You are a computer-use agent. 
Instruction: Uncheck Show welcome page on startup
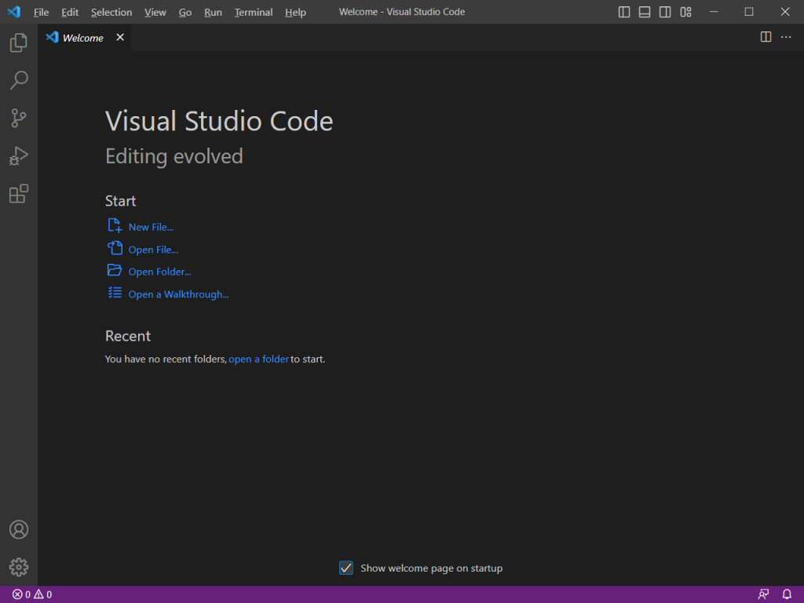pyautogui.click(x=346, y=568)
